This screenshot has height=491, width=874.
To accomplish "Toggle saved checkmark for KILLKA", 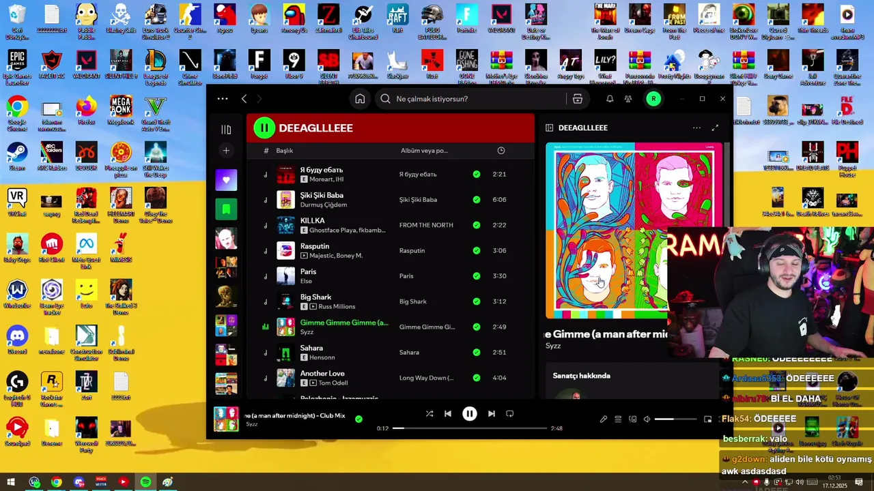I will tap(477, 225).
